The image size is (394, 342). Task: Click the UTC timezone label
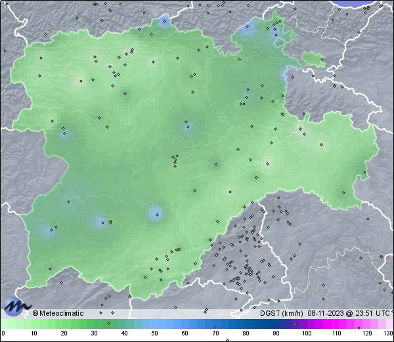383,313
